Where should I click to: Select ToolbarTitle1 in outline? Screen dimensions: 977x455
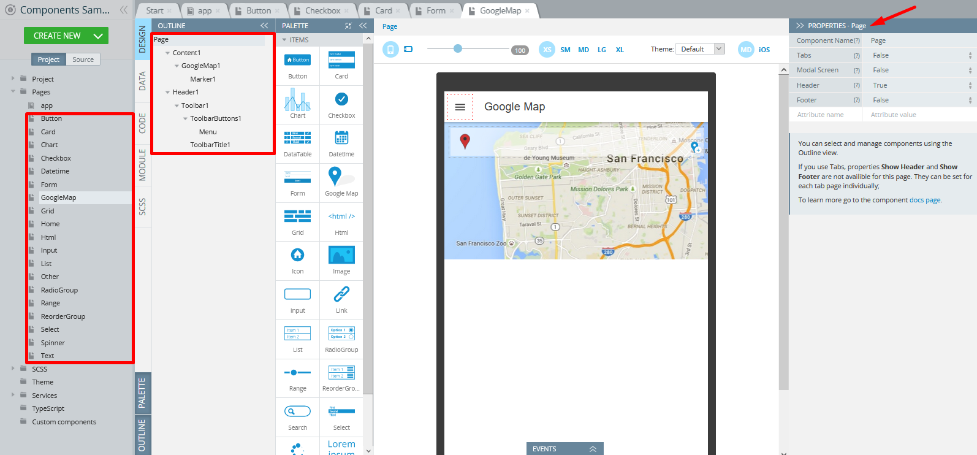click(210, 145)
